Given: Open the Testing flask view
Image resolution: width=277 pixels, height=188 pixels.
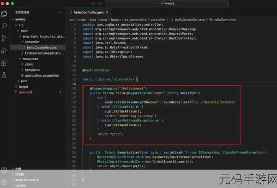Looking at the screenshot, I should click(4, 75).
